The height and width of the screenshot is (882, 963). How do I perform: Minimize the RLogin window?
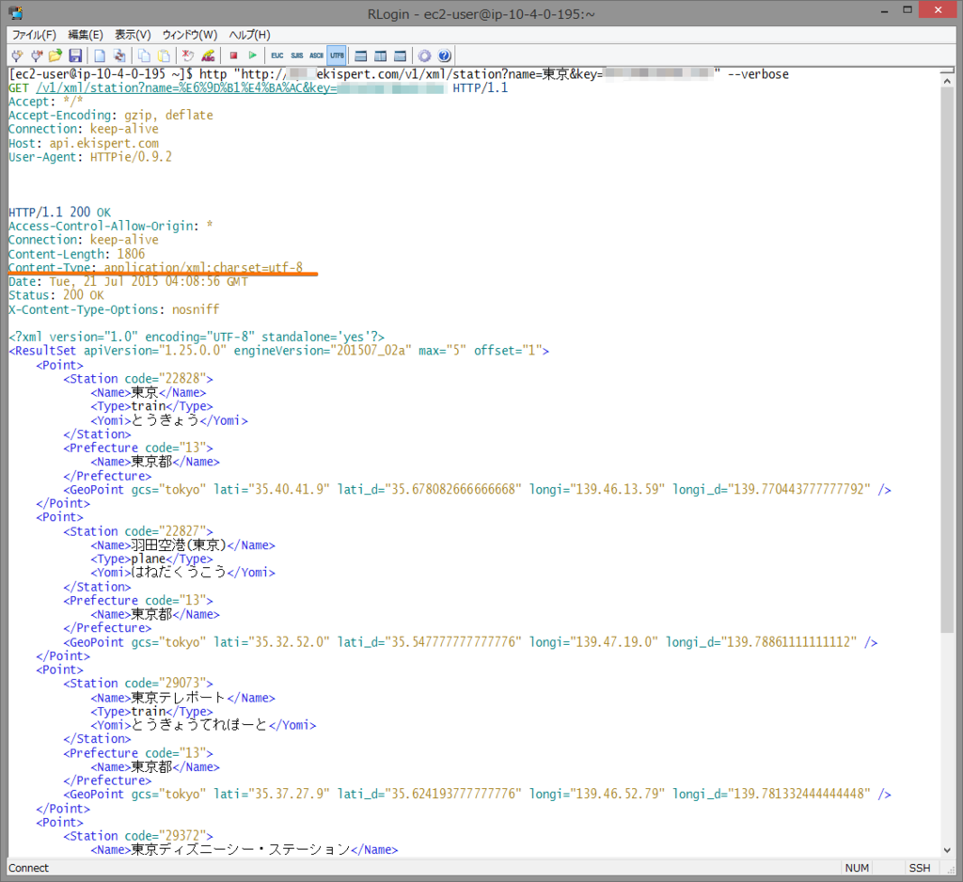click(884, 11)
